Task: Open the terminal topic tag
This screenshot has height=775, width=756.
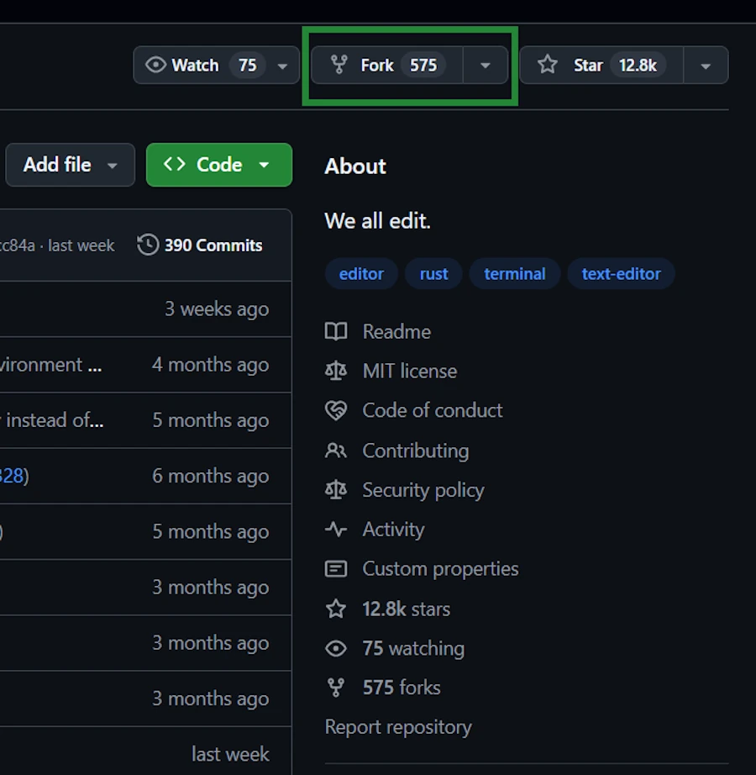Action: click(514, 274)
